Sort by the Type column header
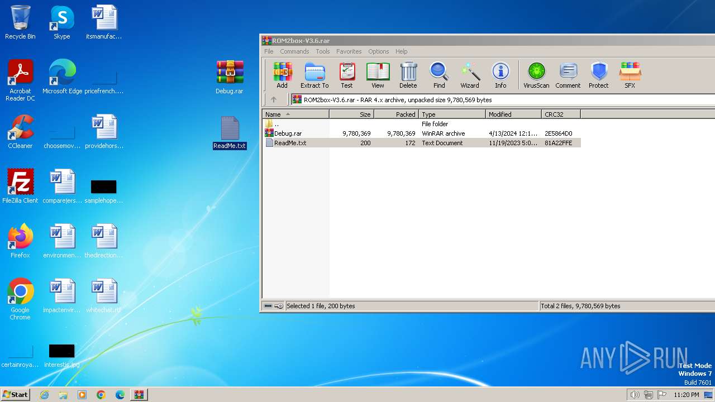 click(452, 114)
